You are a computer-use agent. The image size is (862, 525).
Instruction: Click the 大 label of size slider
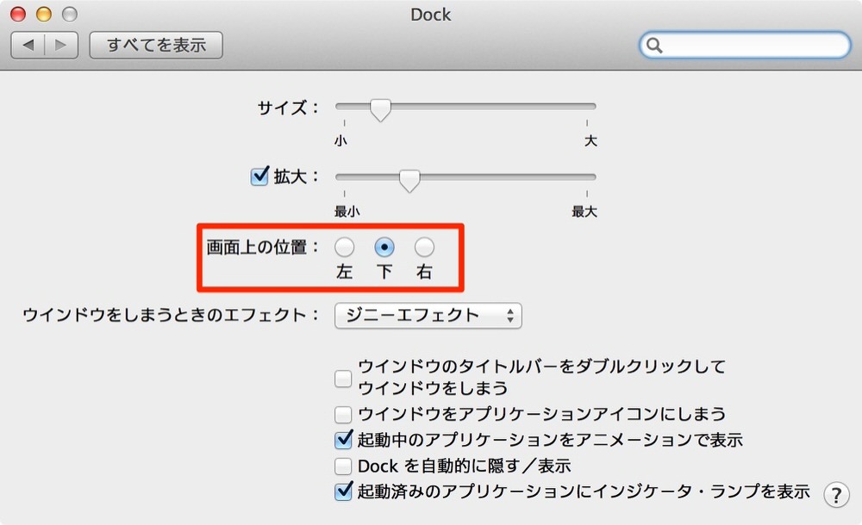pos(590,141)
